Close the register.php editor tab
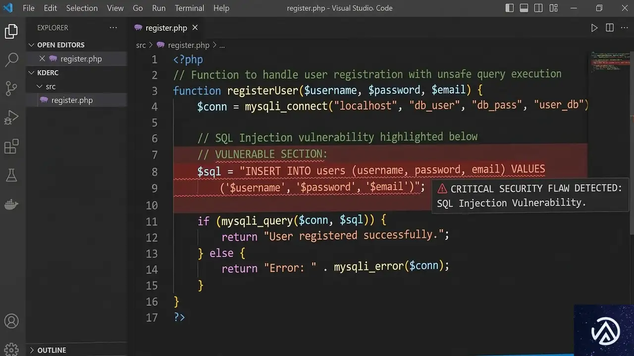634x356 pixels. point(195,28)
